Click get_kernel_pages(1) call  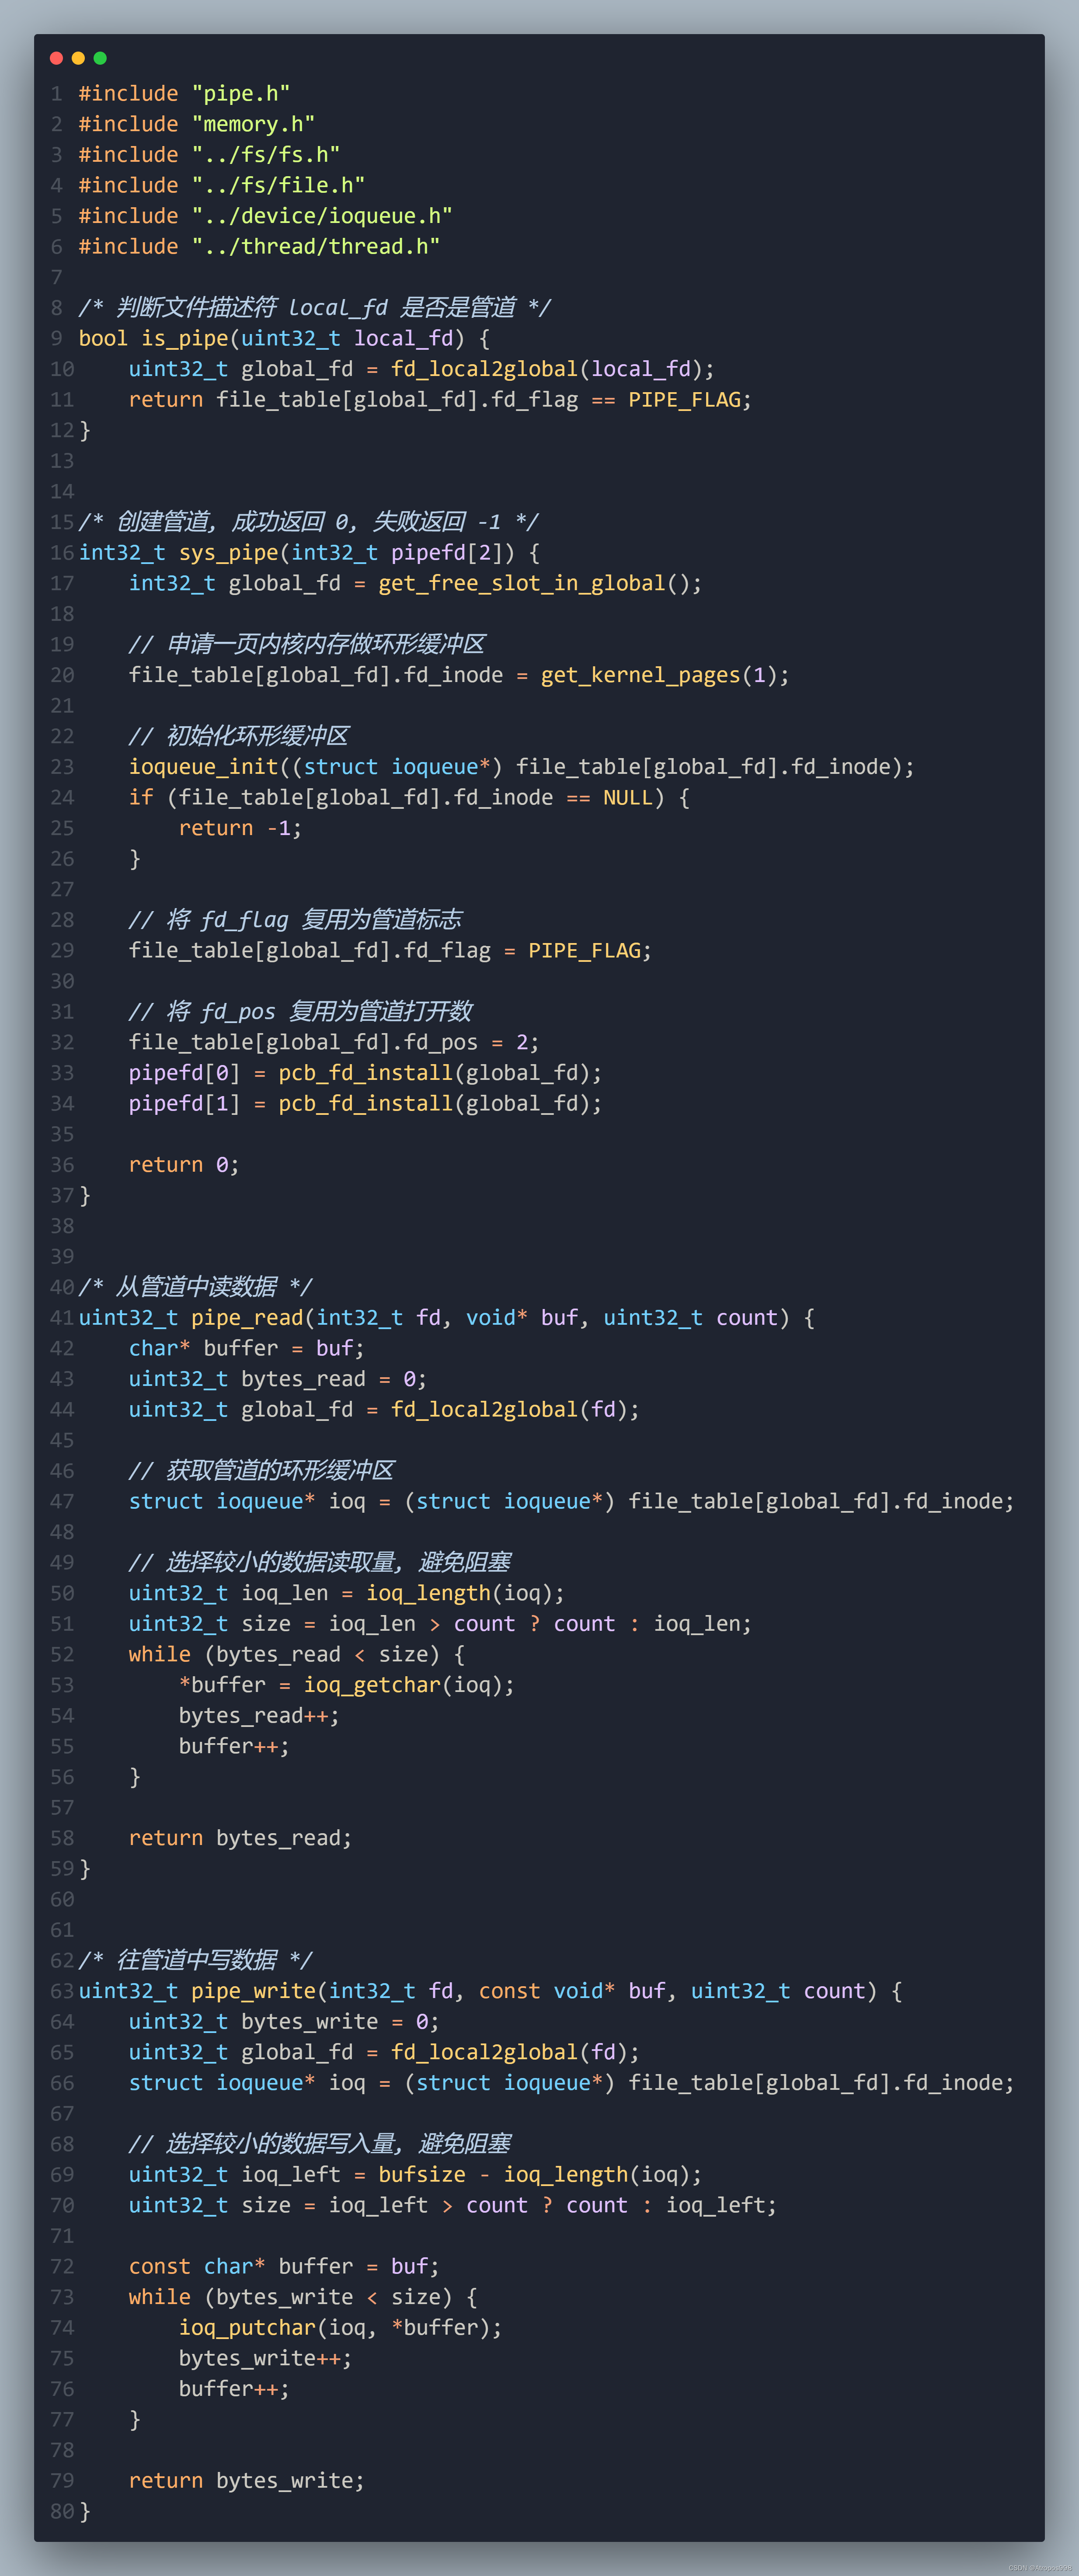(659, 675)
